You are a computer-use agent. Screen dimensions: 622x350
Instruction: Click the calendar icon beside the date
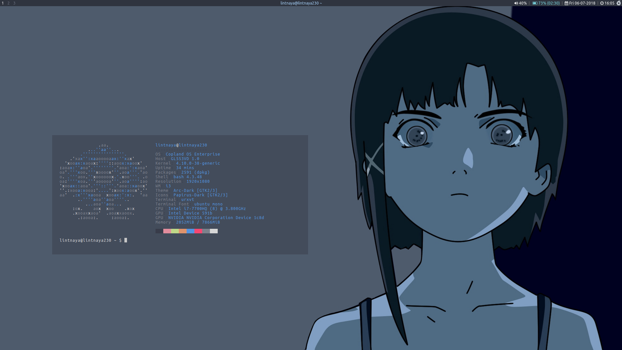click(x=566, y=3)
